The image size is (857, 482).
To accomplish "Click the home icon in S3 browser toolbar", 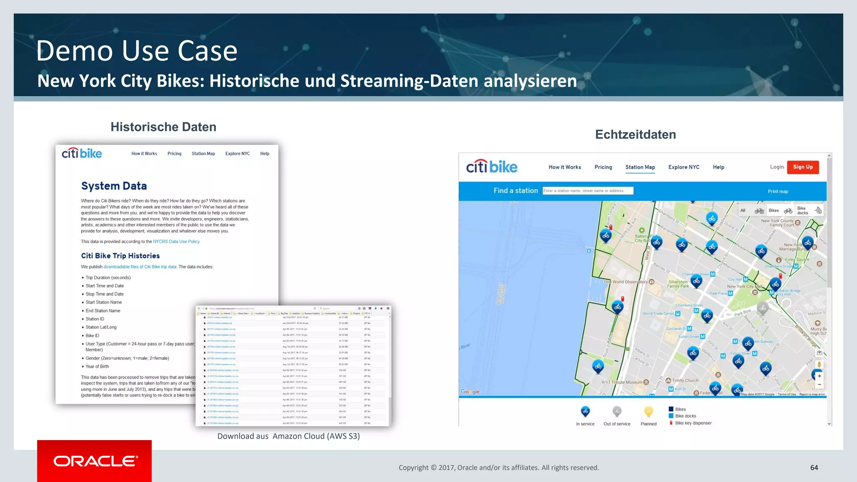I will [x=381, y=308].
